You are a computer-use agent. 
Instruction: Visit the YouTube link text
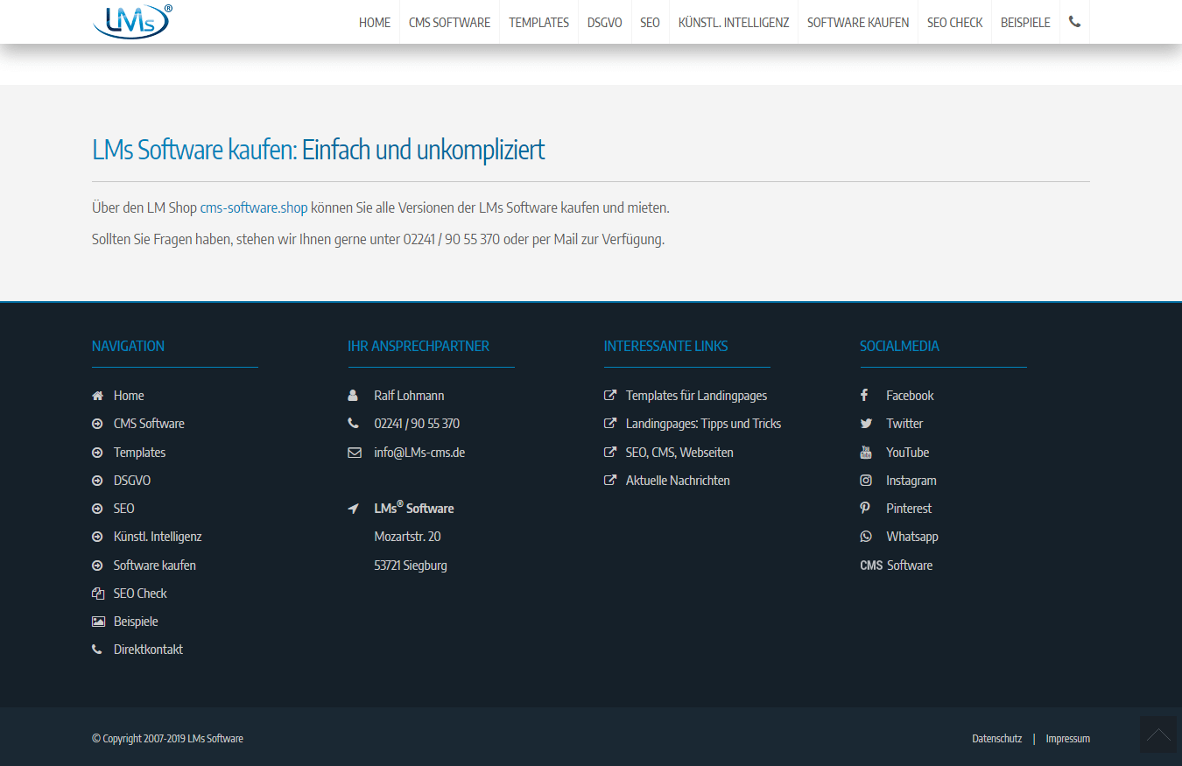908,453
